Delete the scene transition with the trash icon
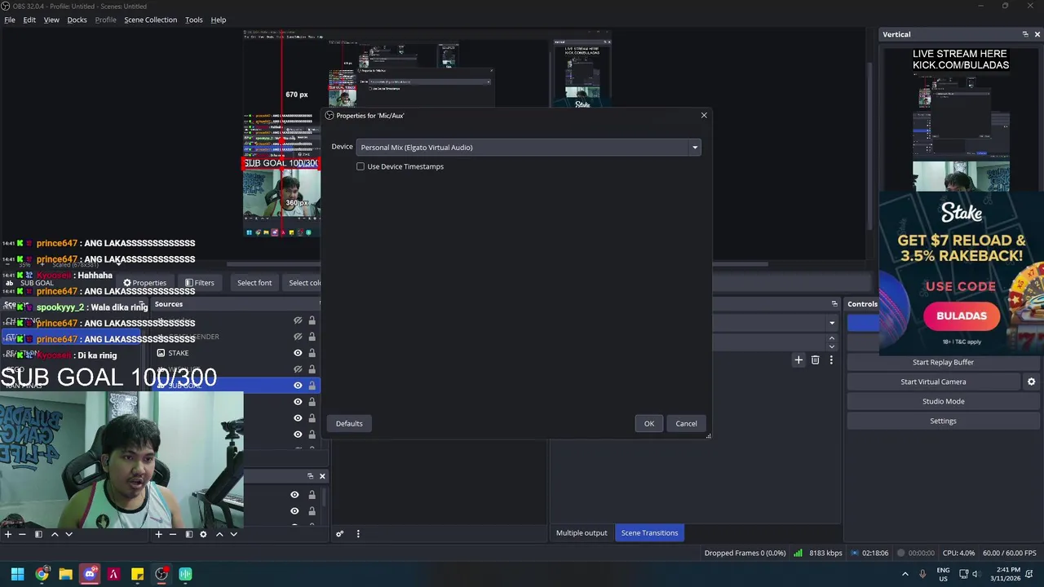Viewport: 1044px width, 587px height. click(x=815, y=360)
